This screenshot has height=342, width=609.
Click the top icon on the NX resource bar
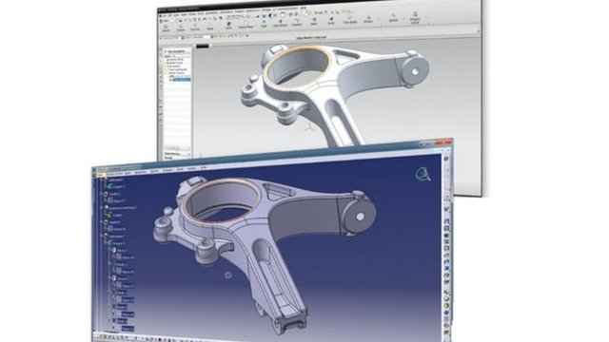coord(161,50)
